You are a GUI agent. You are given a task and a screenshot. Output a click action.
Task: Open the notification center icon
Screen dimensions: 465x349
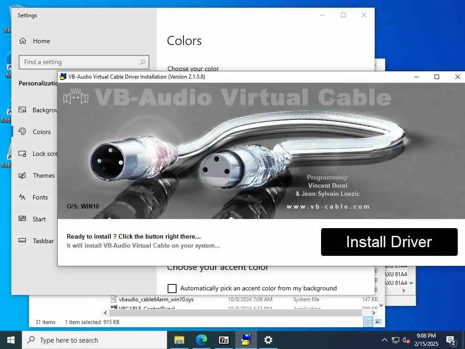pyautogui.click(x=451, y=340)
